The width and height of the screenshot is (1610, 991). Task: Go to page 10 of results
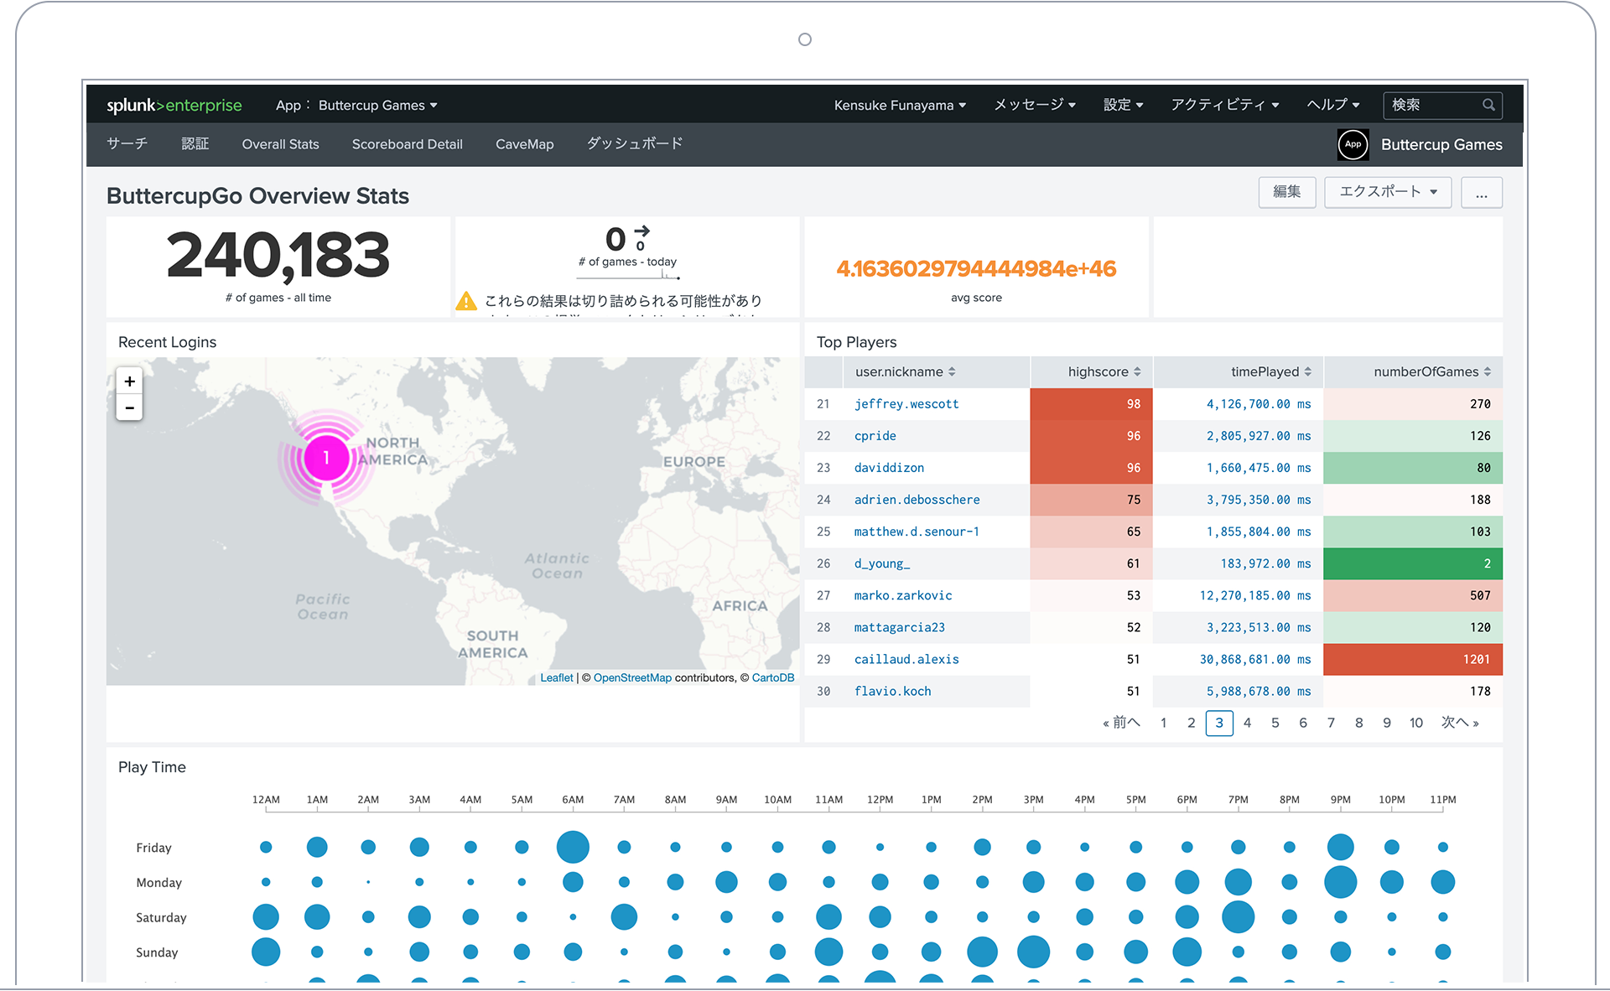tap(1416, 723)
